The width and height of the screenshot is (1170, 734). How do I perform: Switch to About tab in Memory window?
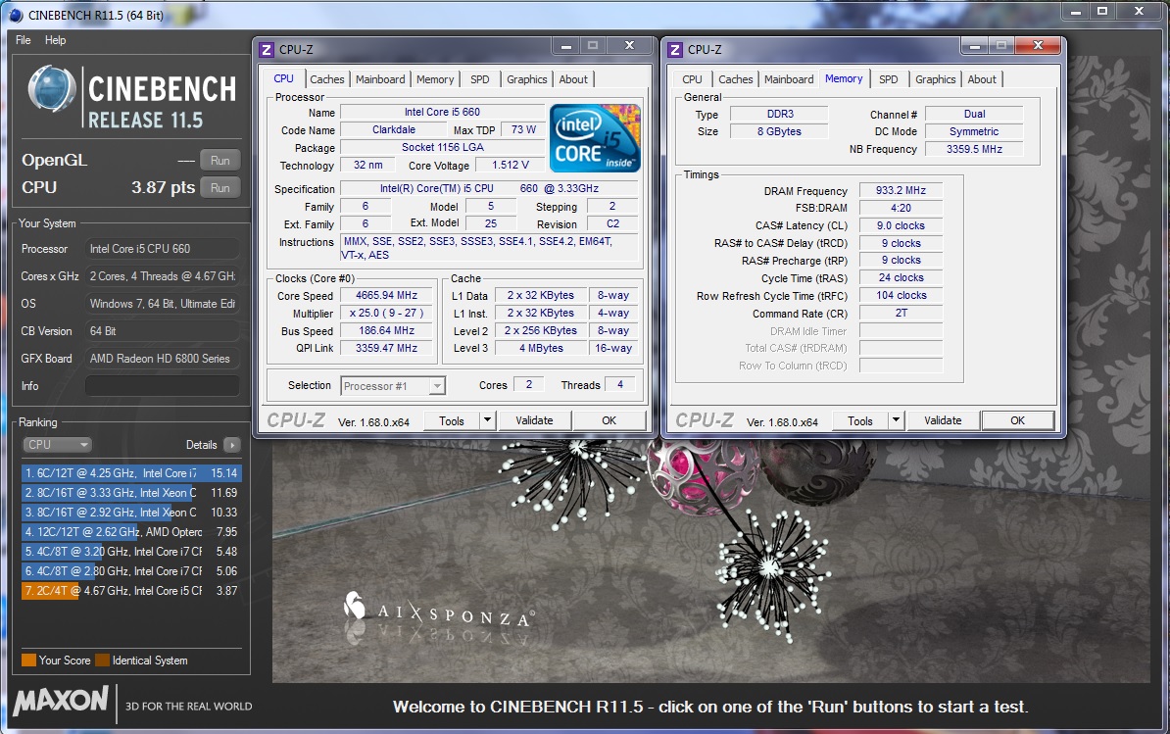[x=981, y=79]
